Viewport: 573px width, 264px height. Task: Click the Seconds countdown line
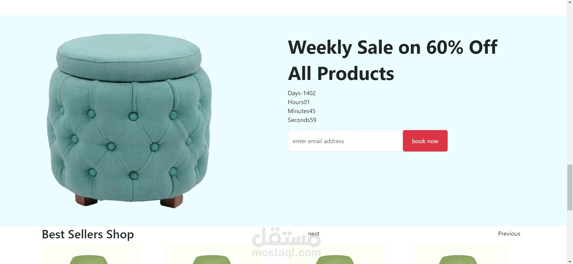[x=302, y=120]
